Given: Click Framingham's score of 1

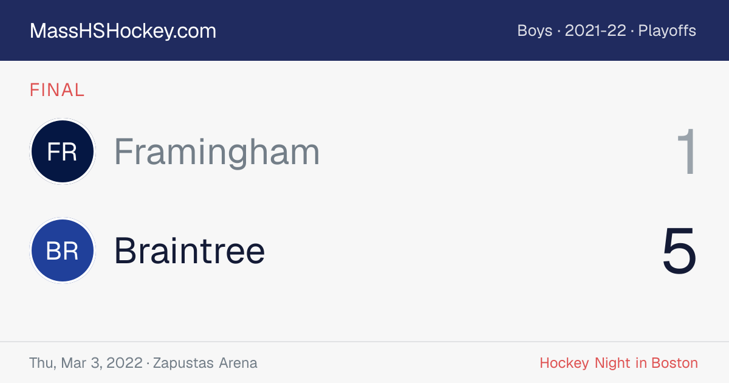Looking at the screenshot, I should point(686,152).
